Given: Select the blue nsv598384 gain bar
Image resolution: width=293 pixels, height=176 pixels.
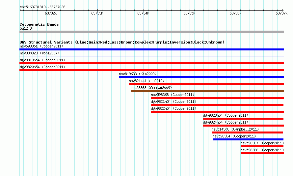Looking at the screenshot, I should click(x=248, y=139).
